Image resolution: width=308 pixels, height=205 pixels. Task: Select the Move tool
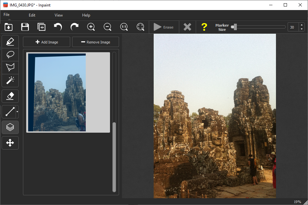tap(10, 143)
